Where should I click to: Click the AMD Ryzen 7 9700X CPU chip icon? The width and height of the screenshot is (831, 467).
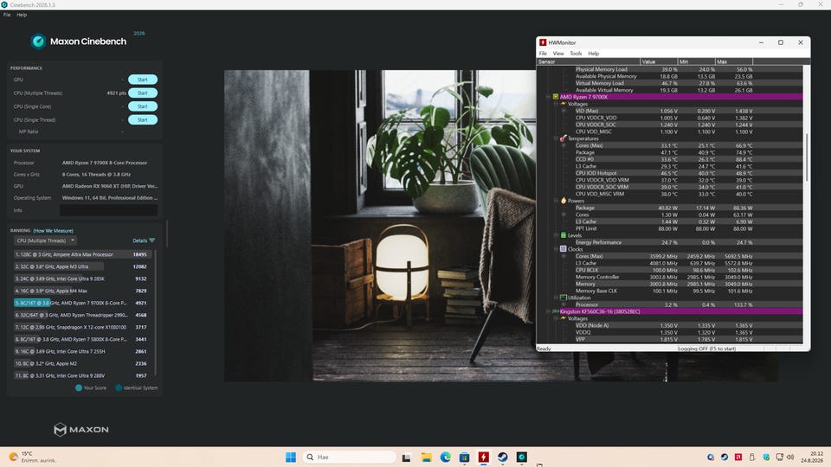556,97
